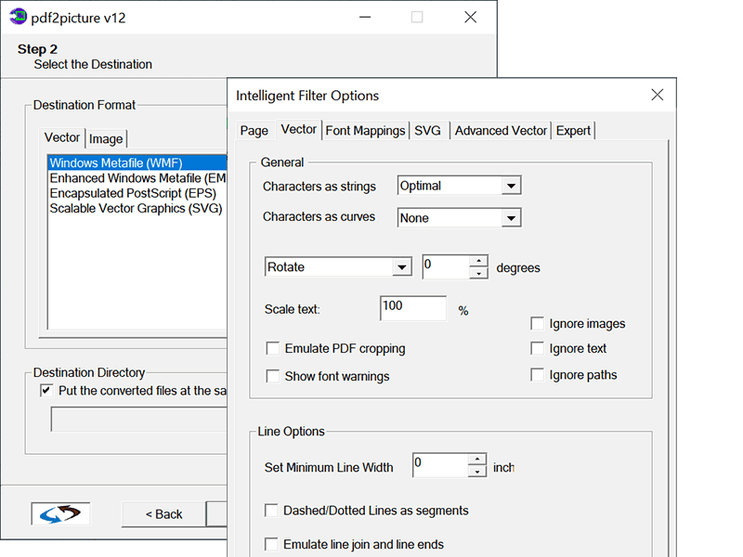Select the Image tab under Destination Format
The width and height of the screenshot is (743, 557).
pos(106,138)
